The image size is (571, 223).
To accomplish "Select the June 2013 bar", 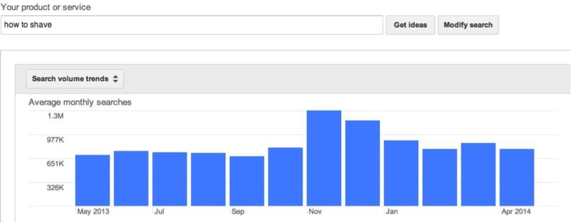I will coord(131,179).
